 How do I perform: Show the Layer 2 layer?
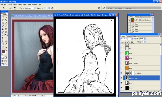122,68
